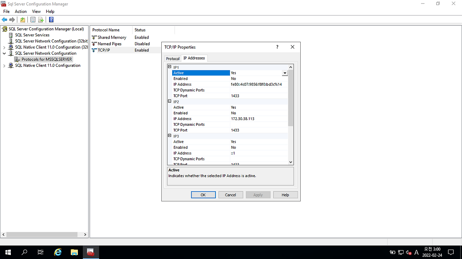The height and width of the screenshot is (259, 462).
Task: Select the SQL Server Services node icon
Action: coord(11,35)
